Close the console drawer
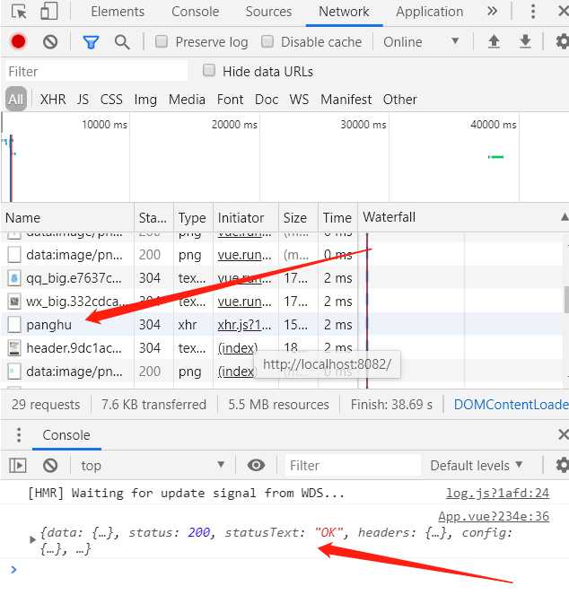569x595 pixels. [564, 434]
